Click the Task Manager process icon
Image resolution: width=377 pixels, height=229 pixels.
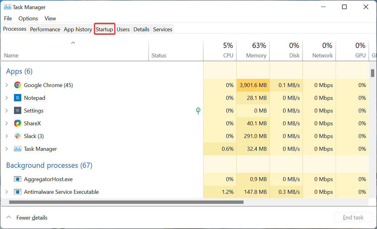(17, 149)
